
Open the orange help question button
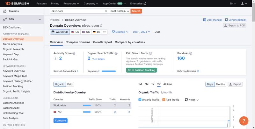(x=244, y=121)
